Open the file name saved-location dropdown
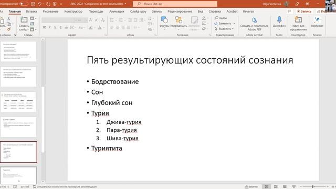The height and width of the screenshot is (189, 336). pos(125,4)
